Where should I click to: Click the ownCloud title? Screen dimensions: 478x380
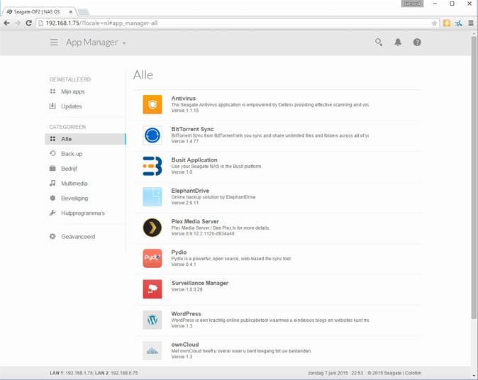pyautogui.click(x=184, y=345)
